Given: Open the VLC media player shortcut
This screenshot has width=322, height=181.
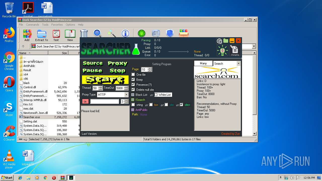Looking at the screenshot, I should [x=9, y=159].
